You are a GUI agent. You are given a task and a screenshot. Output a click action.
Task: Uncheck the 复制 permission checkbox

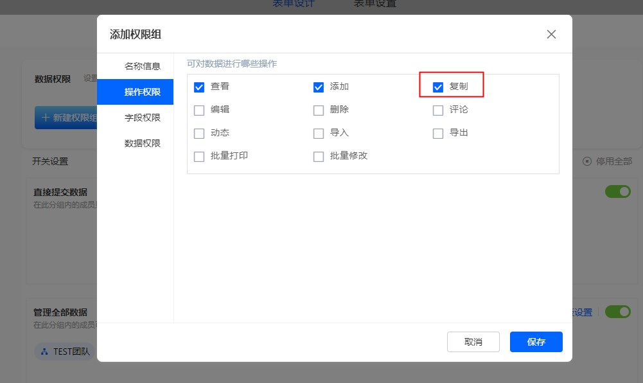click(x=438, y=87)
